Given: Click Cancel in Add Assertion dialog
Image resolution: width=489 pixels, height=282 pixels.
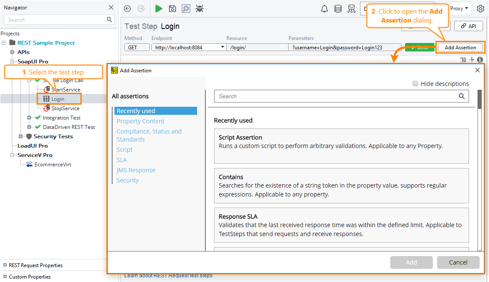Looking at the screenshot, I should tap(458, 262).
